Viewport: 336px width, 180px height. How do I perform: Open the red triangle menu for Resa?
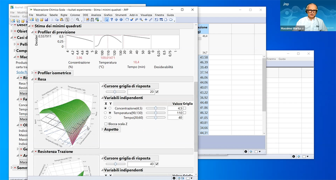point(35,79)
